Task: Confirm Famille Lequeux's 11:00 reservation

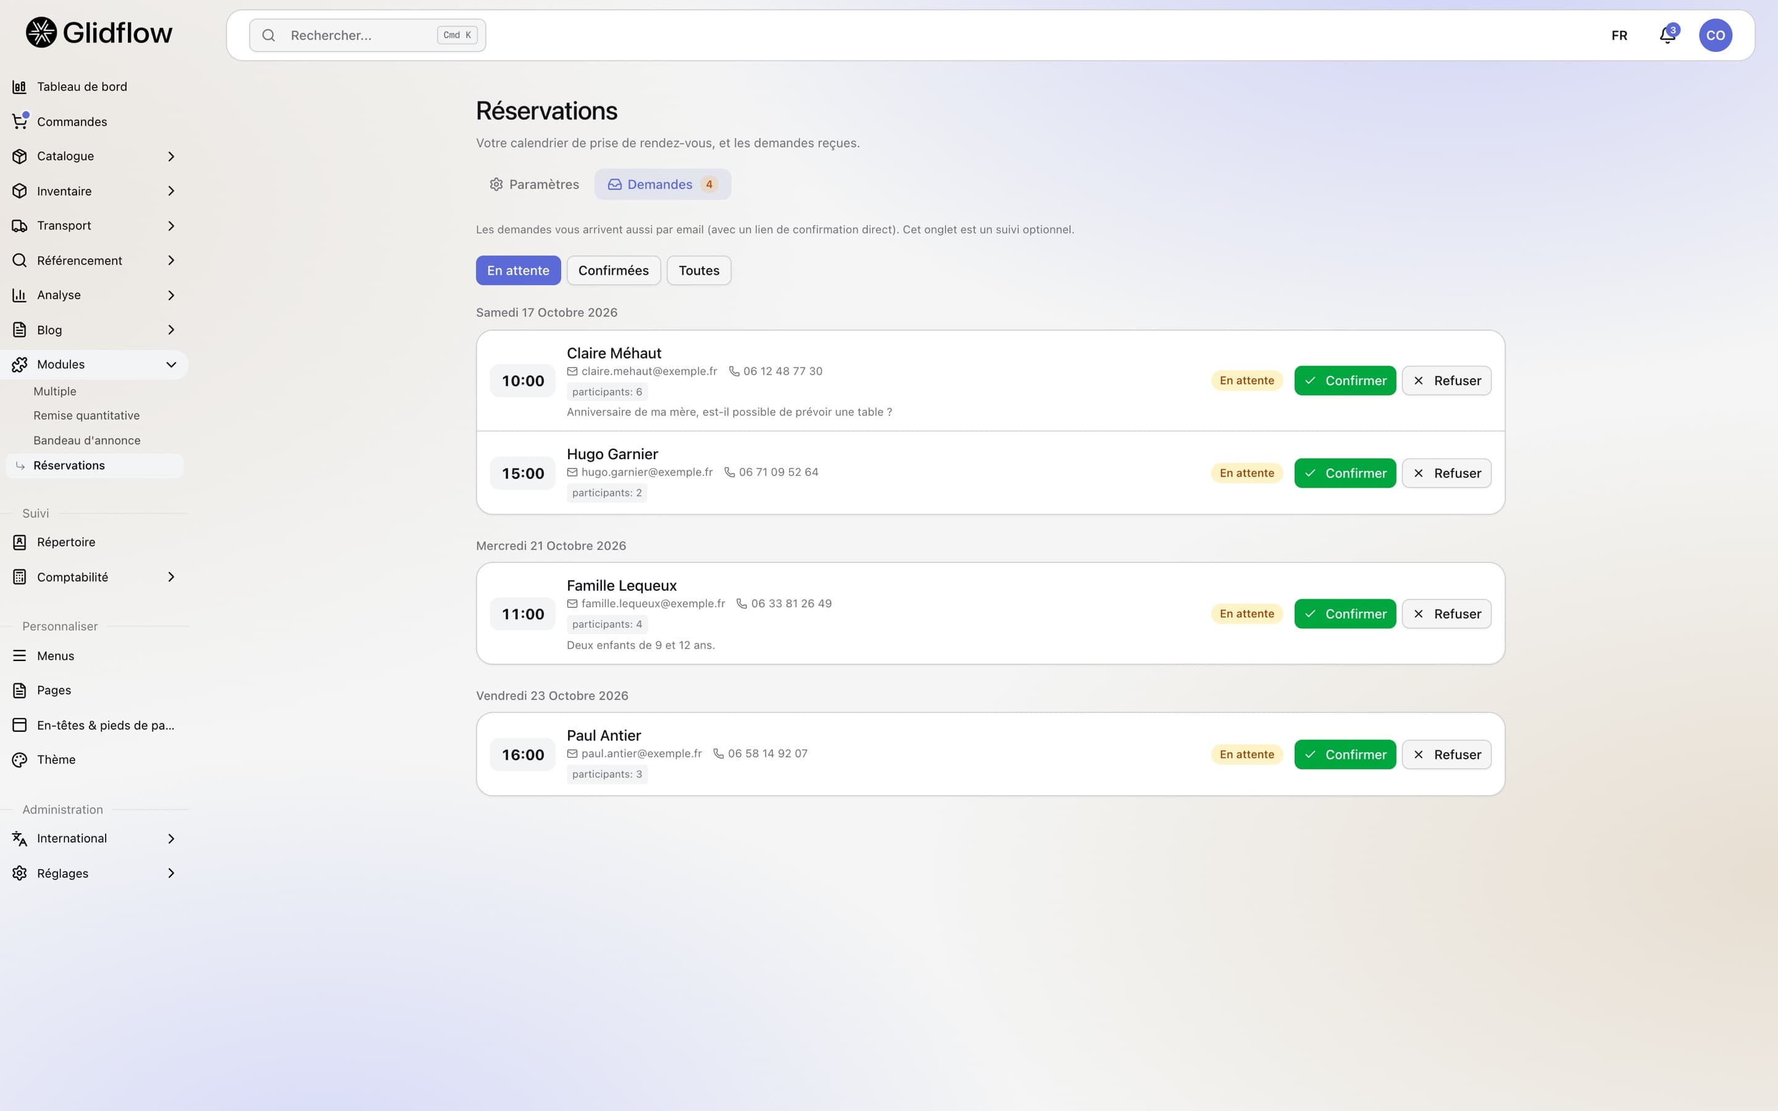Action: 1345,614
